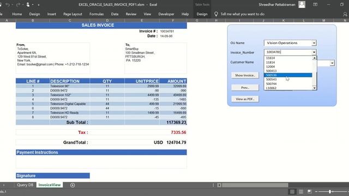Click the AMOUNT table header
349x196 pixels.
tap(173, 81)
